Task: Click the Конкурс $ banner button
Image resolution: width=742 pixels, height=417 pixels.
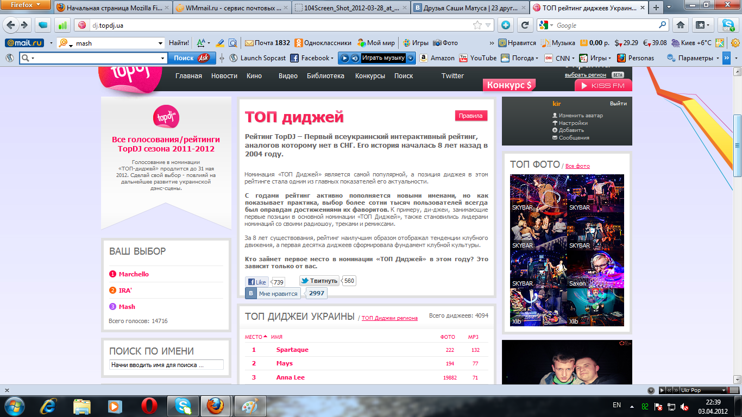Action: [x=510, y=85]
